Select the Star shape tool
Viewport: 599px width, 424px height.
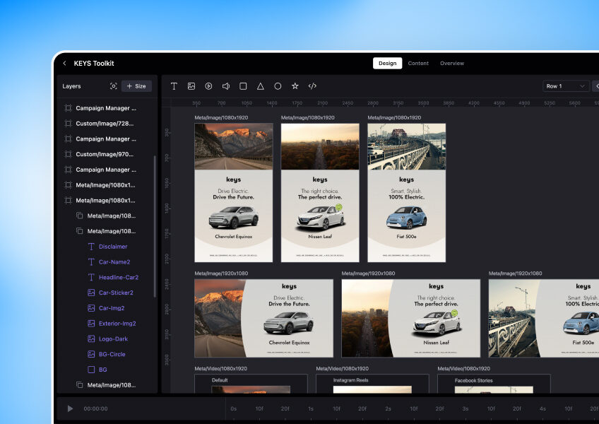coord(295,86)
